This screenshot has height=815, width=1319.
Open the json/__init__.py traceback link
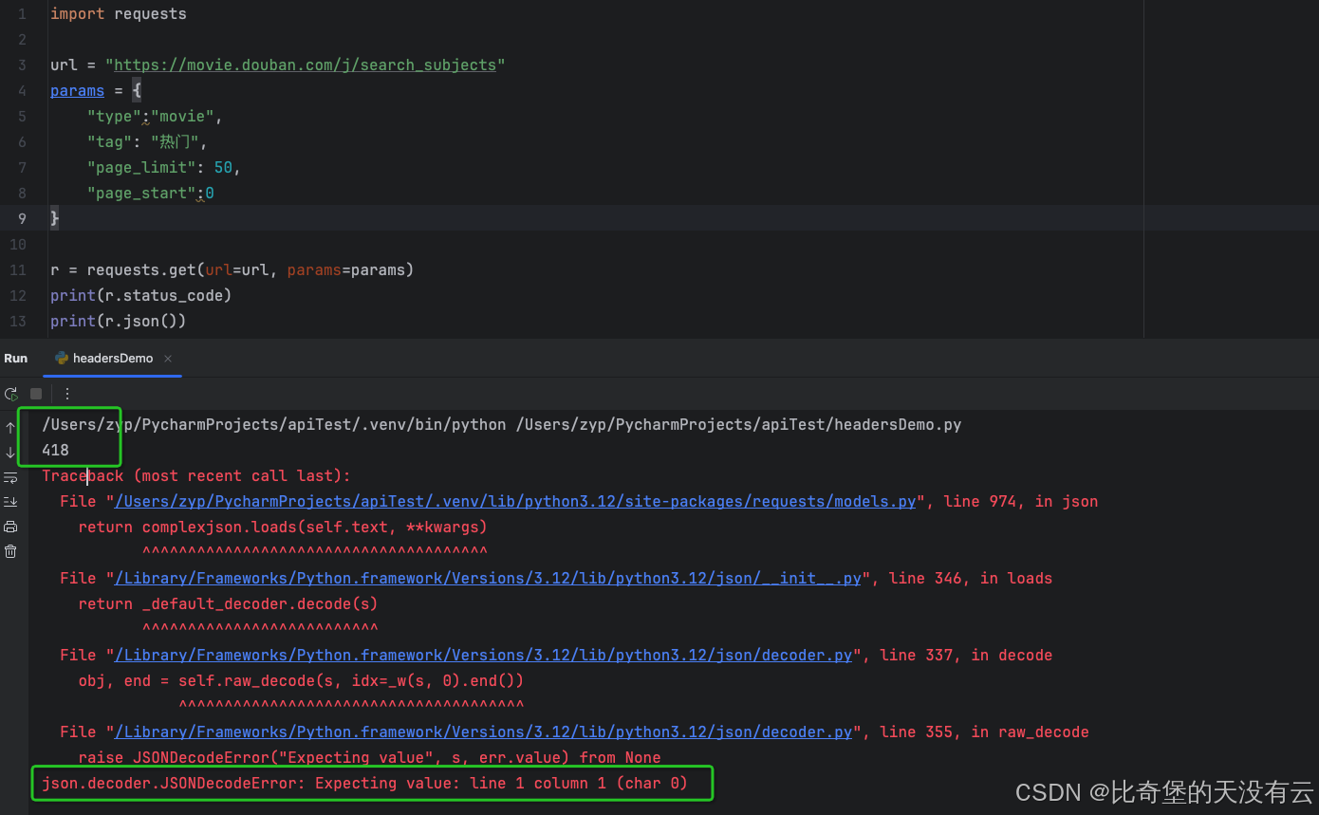488,579
